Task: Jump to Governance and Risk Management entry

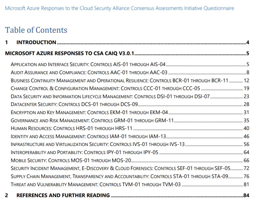Action: (x=130, y=120)
